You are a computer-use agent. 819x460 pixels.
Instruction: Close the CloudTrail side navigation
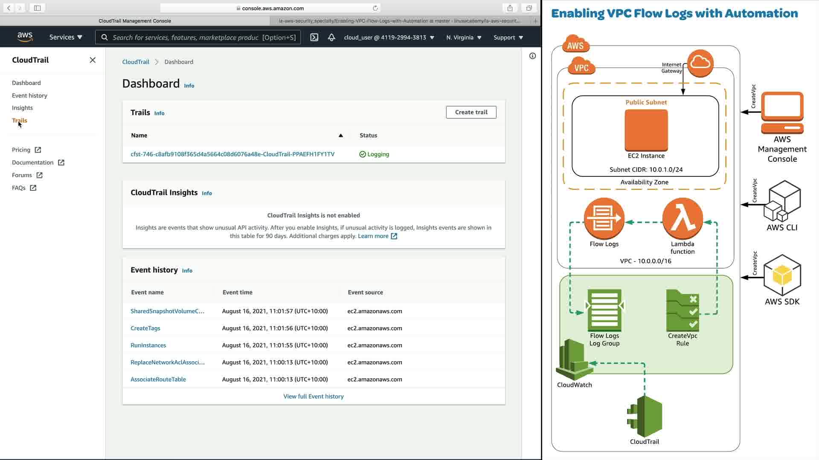(x=93, y=60)
